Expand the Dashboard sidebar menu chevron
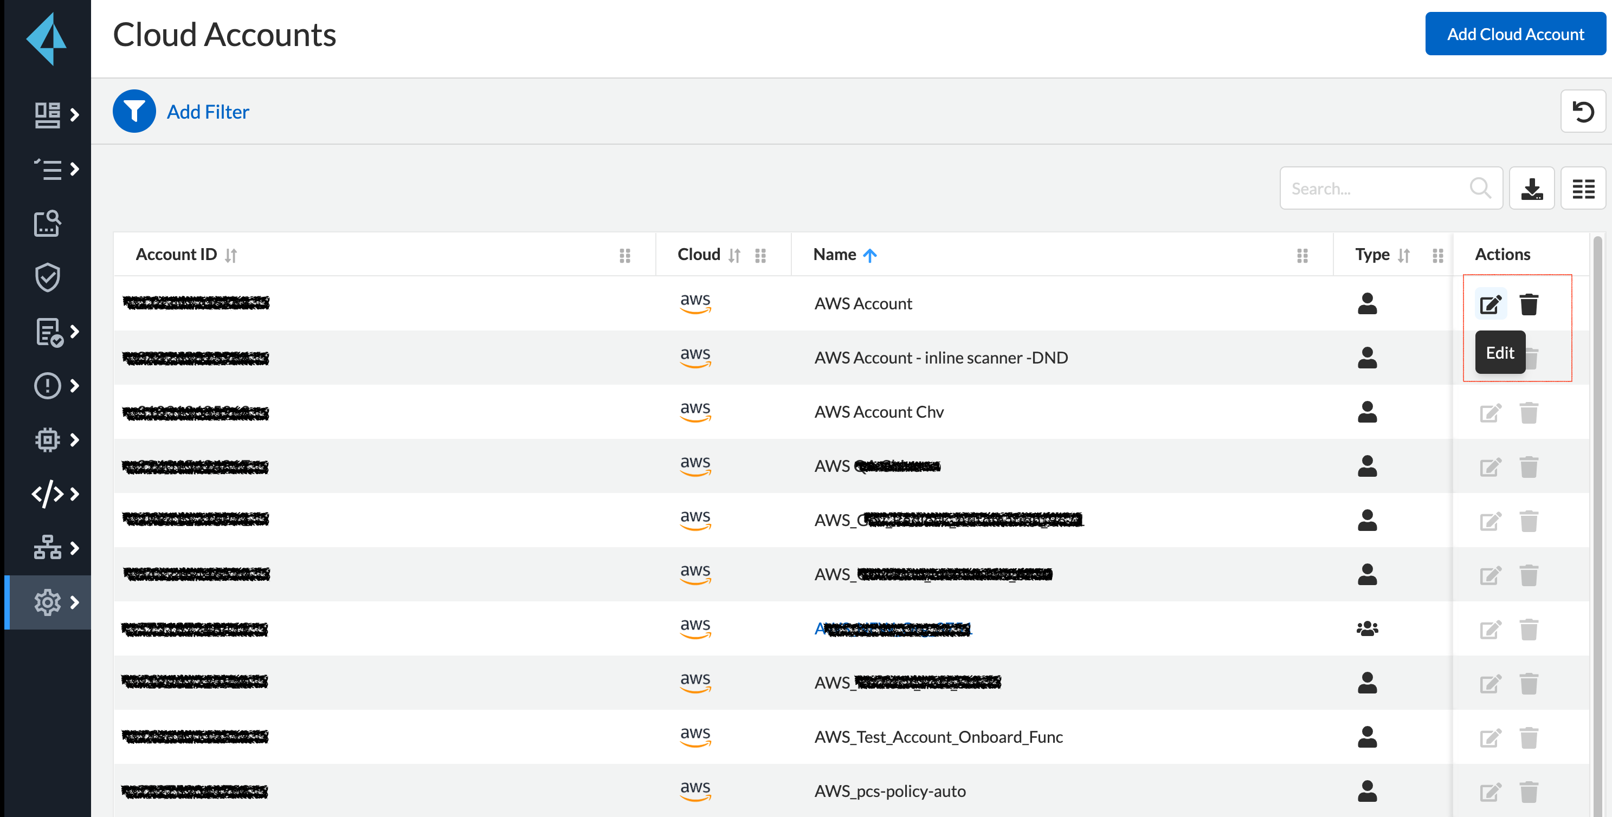The height and width of the screenshot is (817, 1612). [75, 114]
